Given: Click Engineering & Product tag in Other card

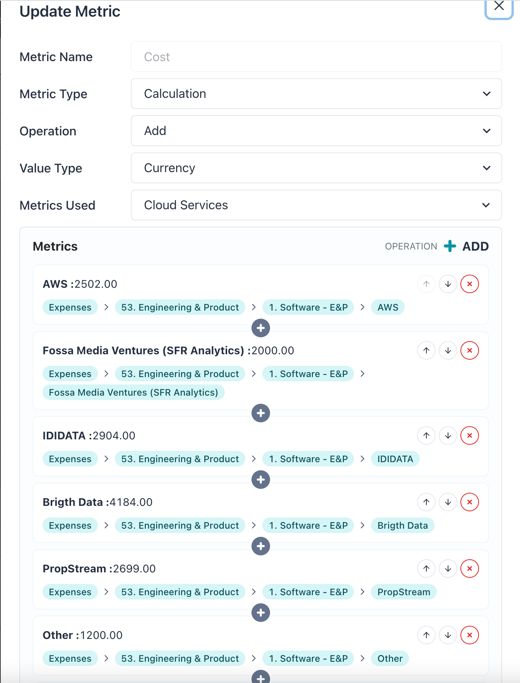Looking at the screenshot, I should 180,658.
